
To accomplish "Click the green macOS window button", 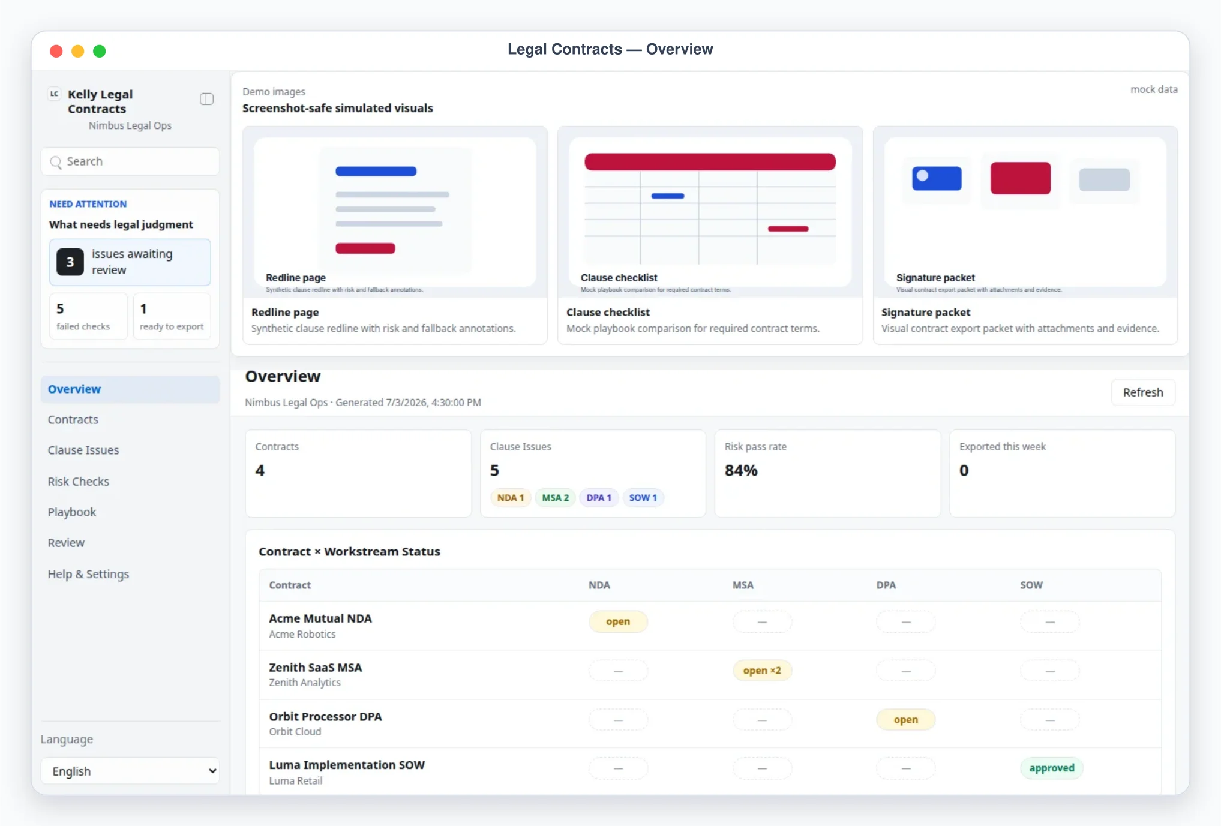I will [100, 51].
